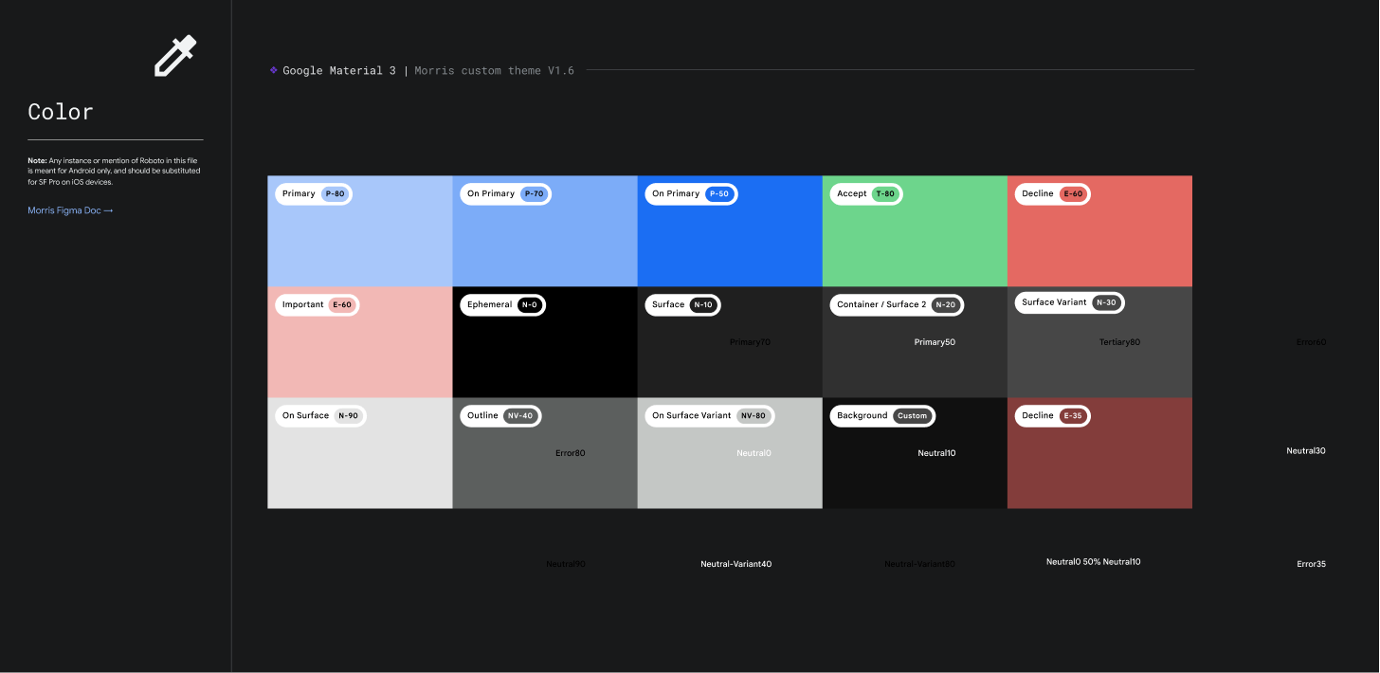Select the vivid blue On Primary P-50 swatch
The height and width of the screenshot is (673, 1380).
click(x=730, y=231)
